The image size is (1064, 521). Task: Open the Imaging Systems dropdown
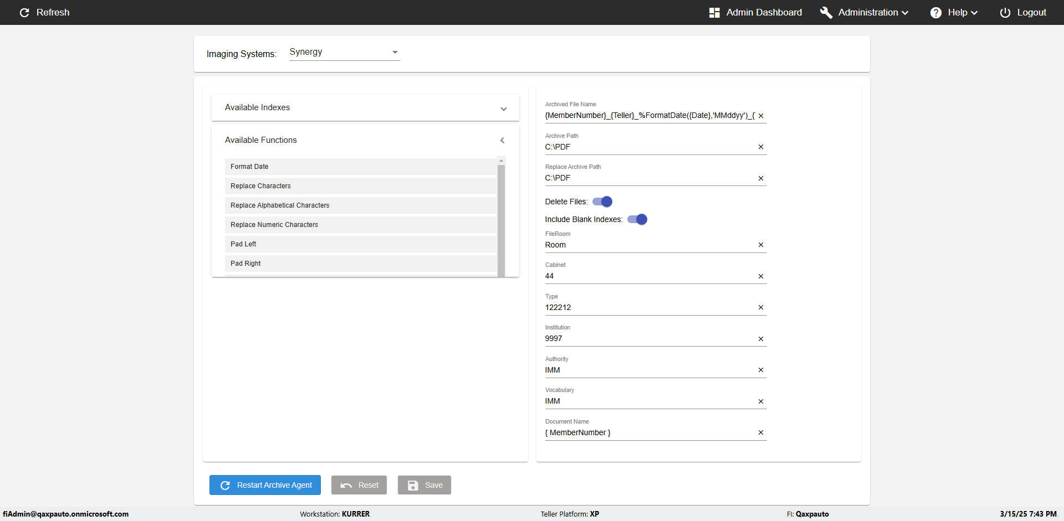tap(344, 52)
